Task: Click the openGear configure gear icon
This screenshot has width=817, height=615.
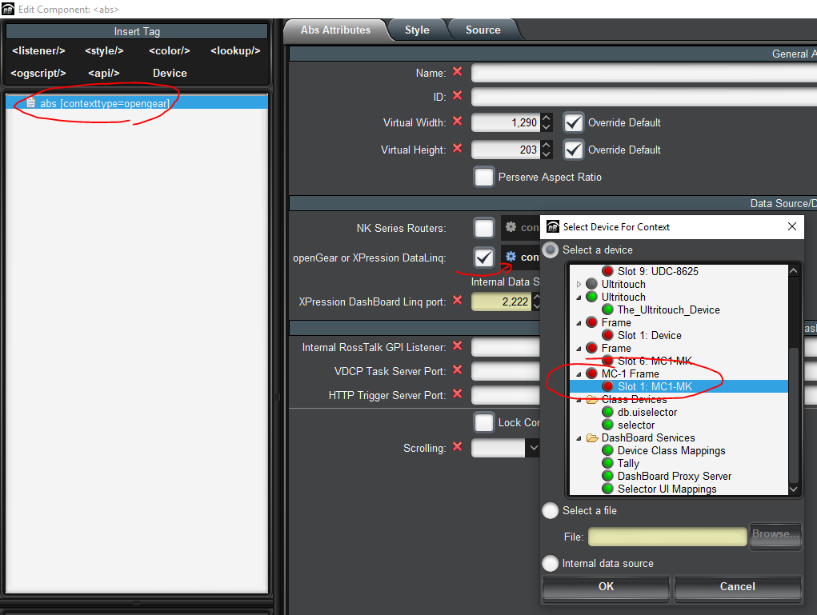Action: tap(511, 257)
